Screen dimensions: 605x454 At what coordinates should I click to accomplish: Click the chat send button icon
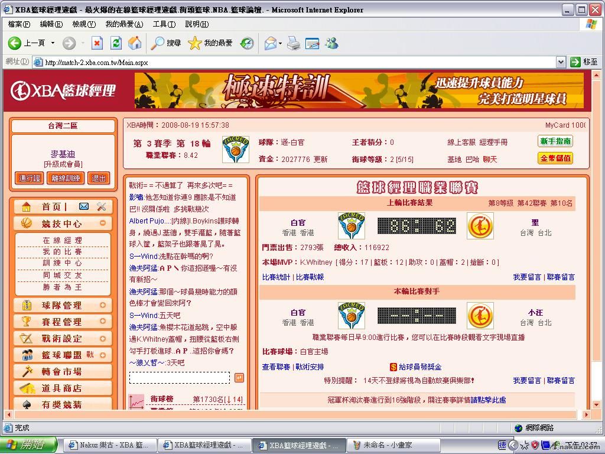tap(239, 378)
